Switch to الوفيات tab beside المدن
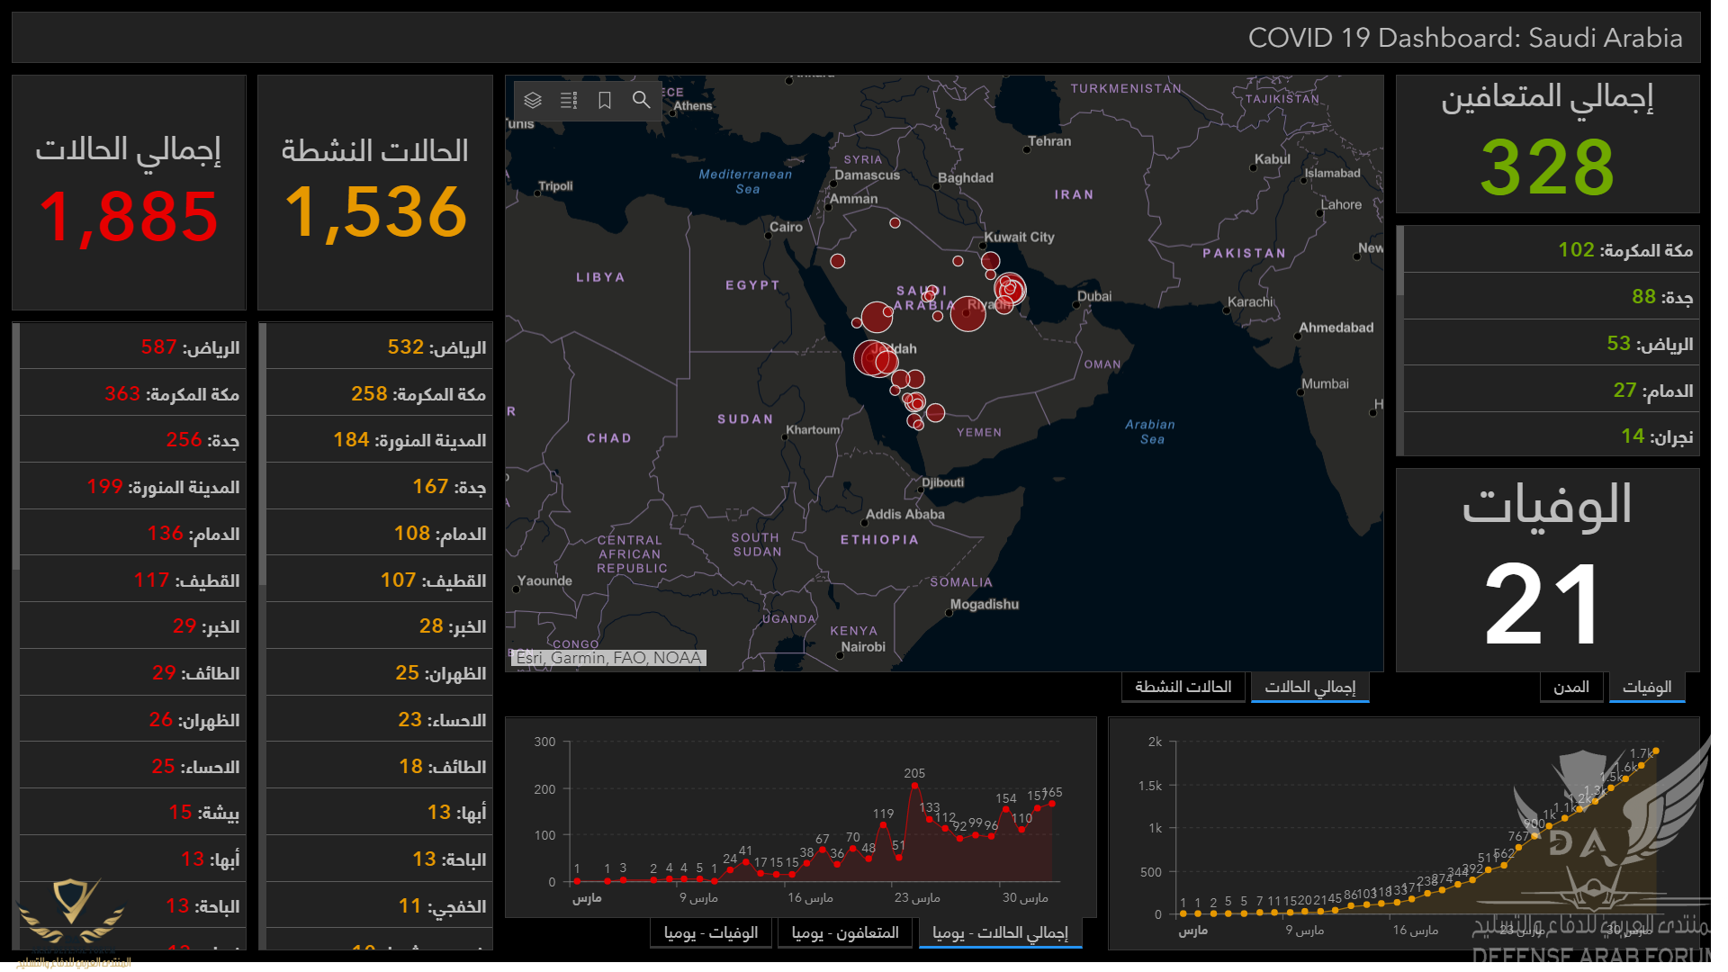The image size is (1728, 972). (x=1646, y=687)
